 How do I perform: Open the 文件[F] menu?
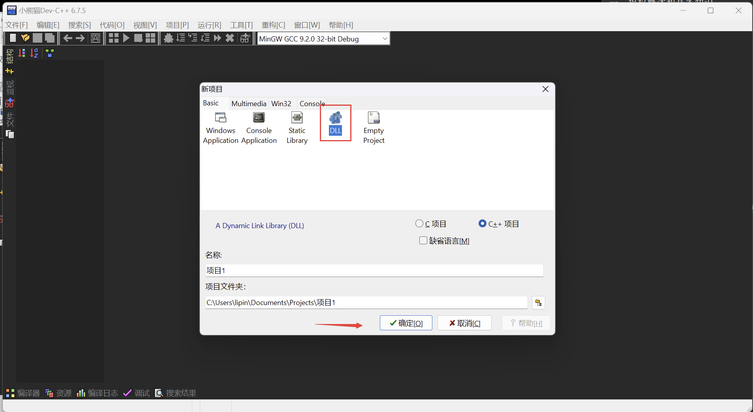coord(17,25)
